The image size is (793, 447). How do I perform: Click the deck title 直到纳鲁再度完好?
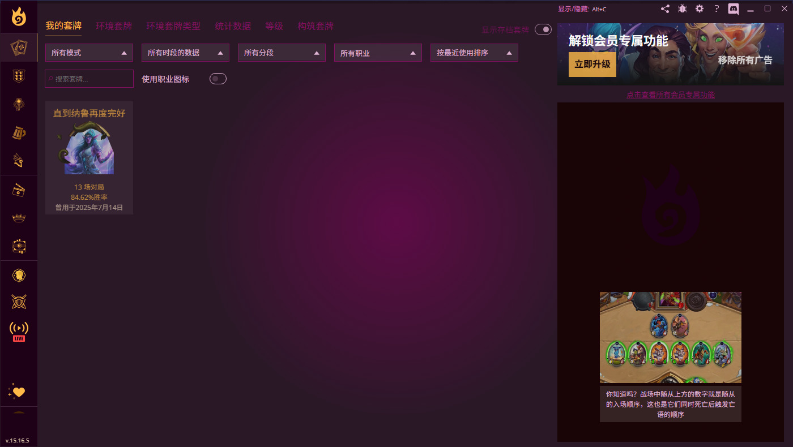pos(89,113)
